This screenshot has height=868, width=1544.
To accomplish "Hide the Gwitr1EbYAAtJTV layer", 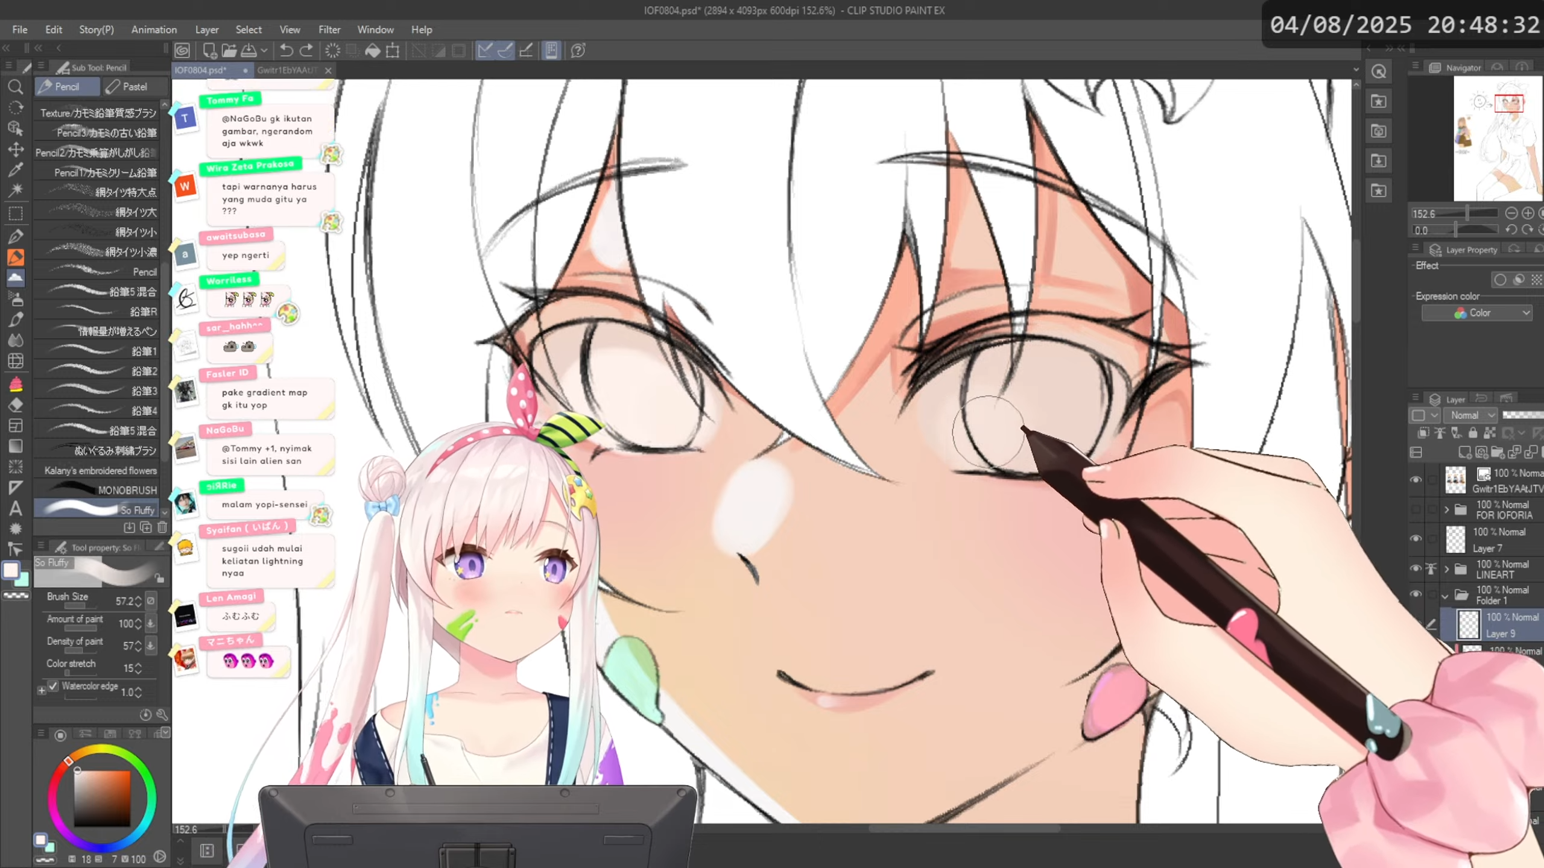I will tap(1416, 480).
